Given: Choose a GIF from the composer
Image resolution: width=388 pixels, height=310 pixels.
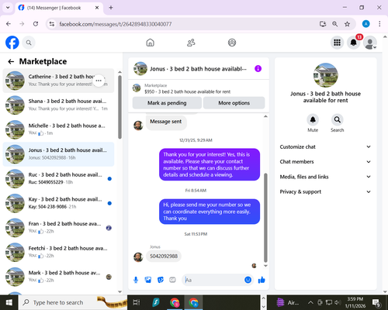Looking at the screenshot, I should [172, 280].
